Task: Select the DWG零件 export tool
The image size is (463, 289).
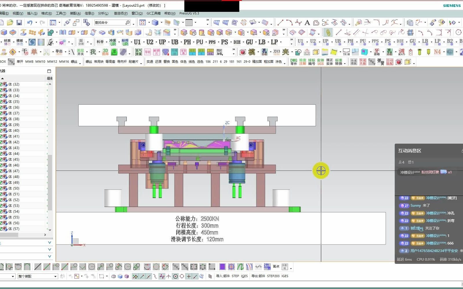Action: click(293, 62)
